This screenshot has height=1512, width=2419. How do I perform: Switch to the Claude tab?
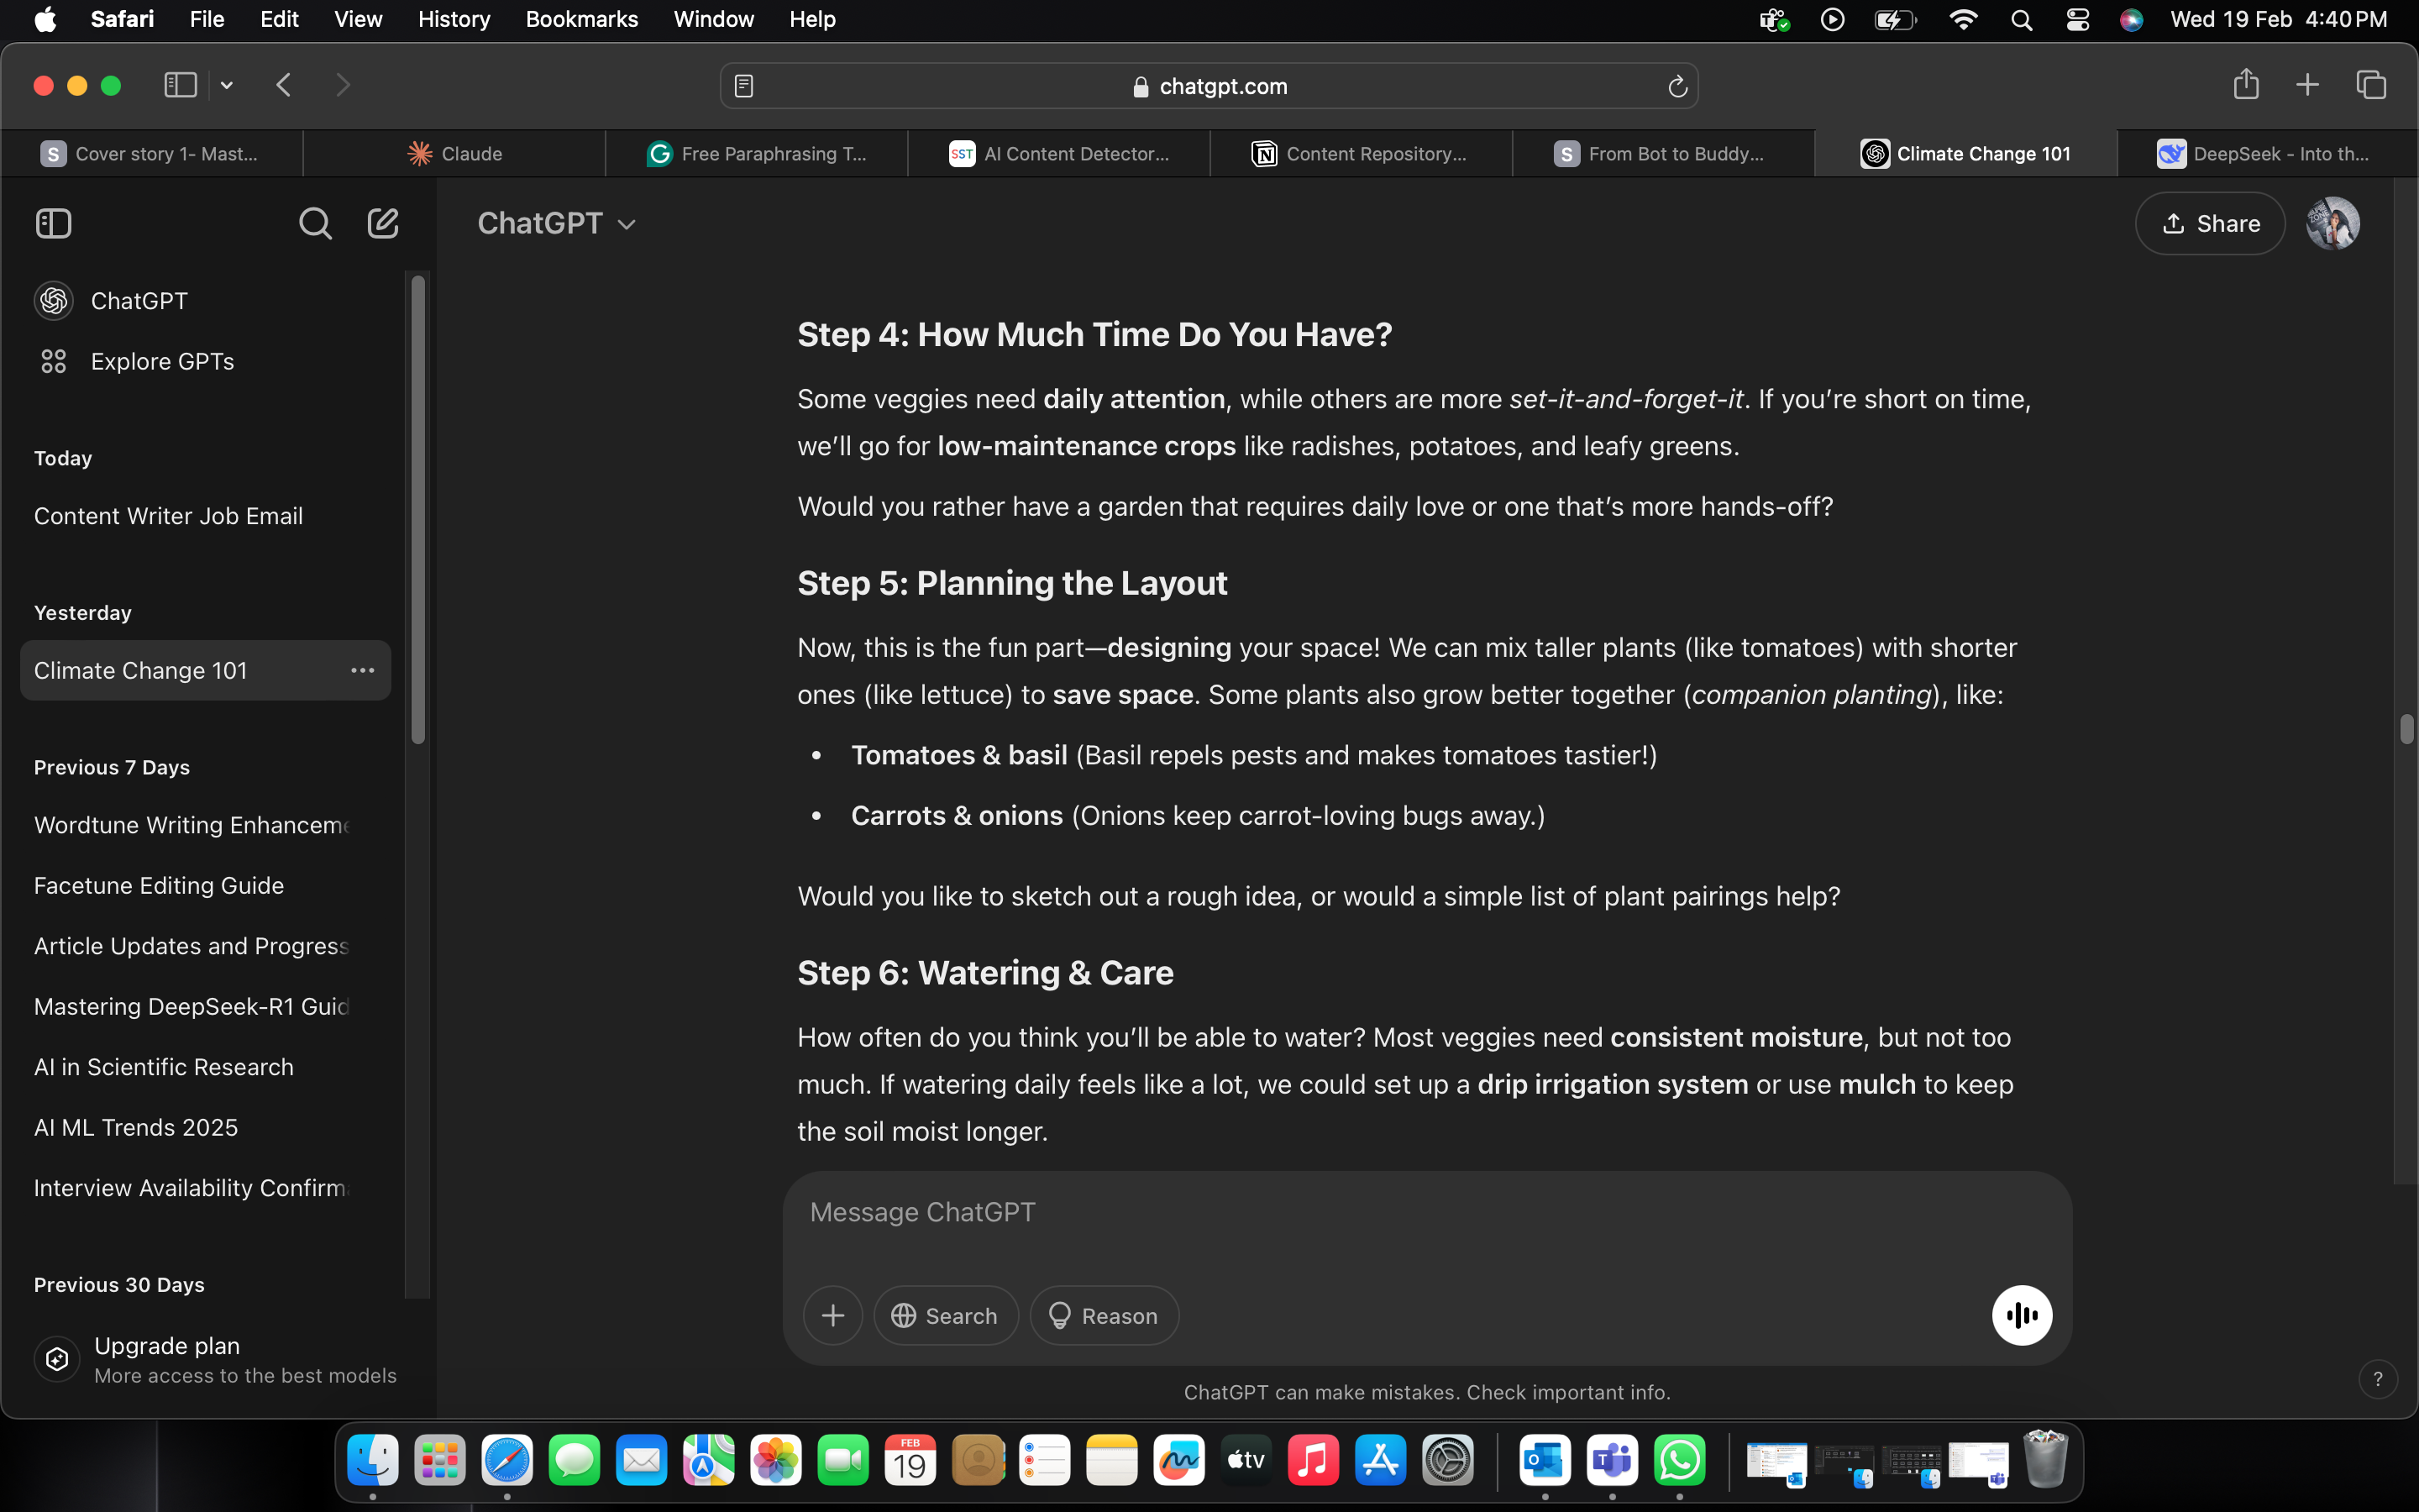pyautogui.click(x=454, y=153)
